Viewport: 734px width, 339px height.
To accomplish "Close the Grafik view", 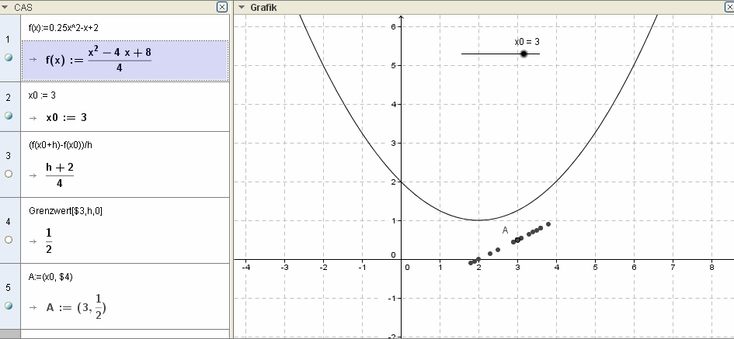I will coord(726,7).
